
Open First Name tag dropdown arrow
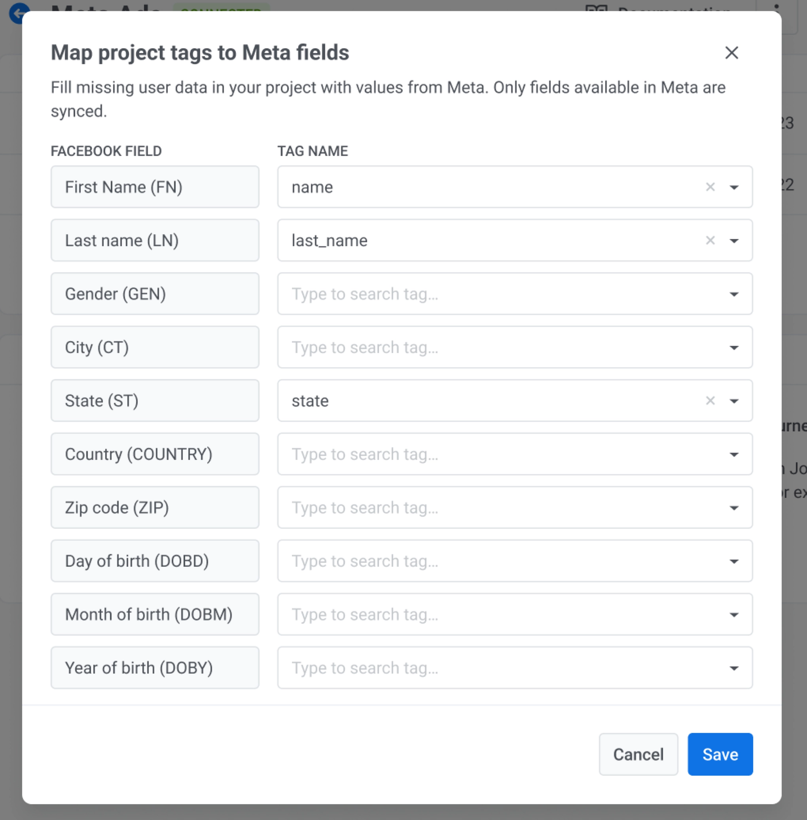pos(734,188)
